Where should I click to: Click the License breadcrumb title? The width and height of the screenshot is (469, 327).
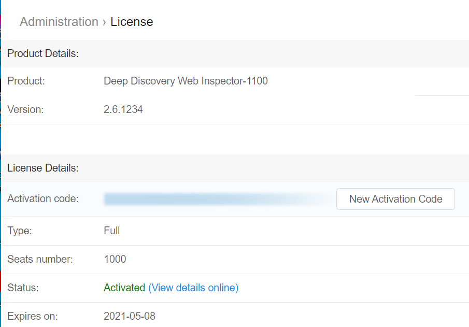(132, 22)
